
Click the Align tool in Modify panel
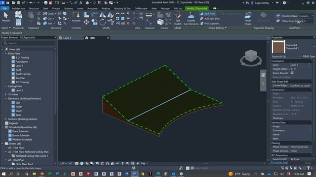tap(86, 14)
